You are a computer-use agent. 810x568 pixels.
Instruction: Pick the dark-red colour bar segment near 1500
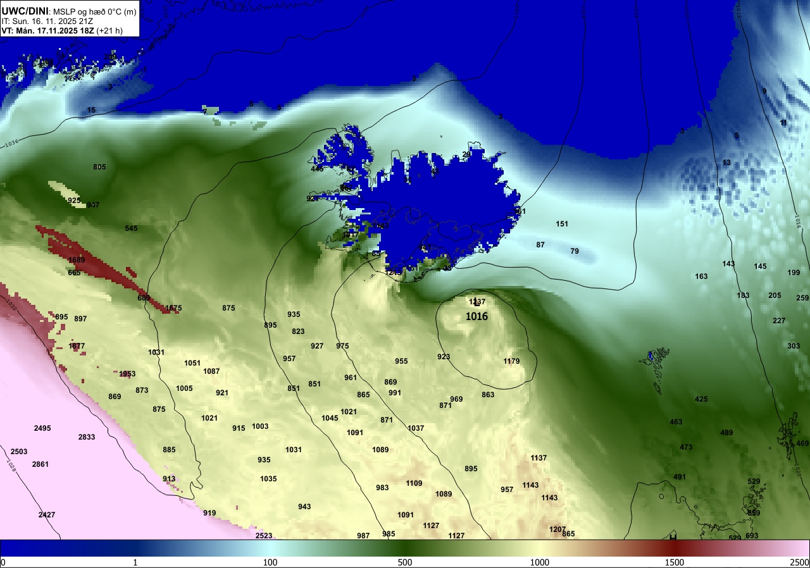coord(675,548)
